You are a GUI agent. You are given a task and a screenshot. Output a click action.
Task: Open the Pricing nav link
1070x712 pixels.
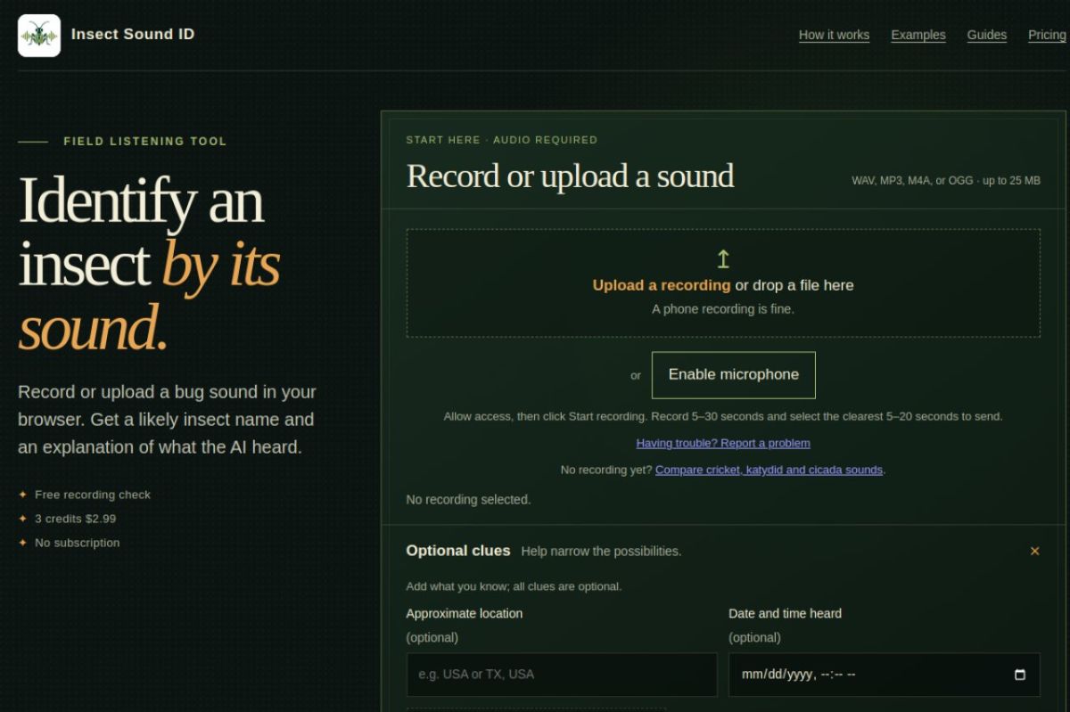(x=1047, y=35)
